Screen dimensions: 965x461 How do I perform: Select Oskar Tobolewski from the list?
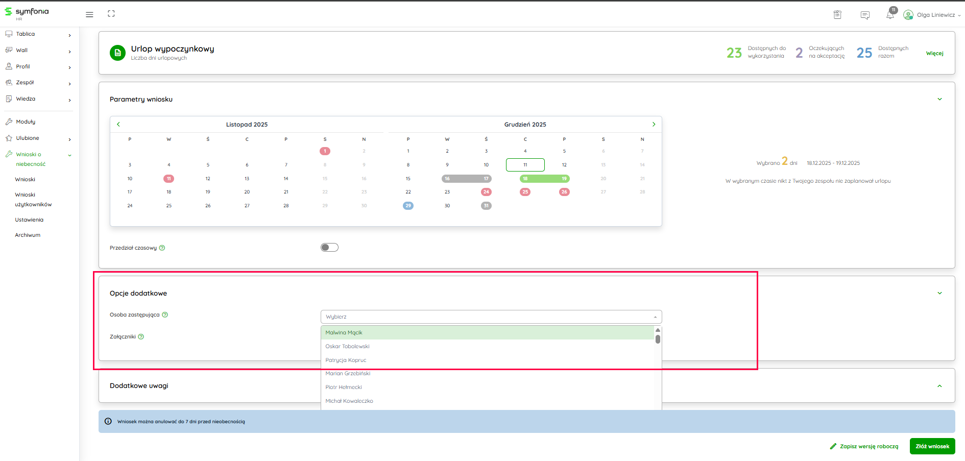(347, 347)
